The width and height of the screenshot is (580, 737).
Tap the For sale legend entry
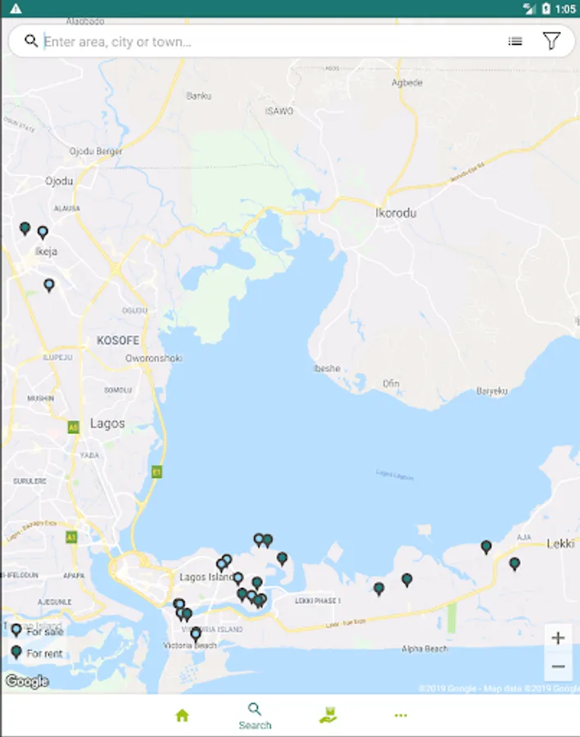coord(37,631)
